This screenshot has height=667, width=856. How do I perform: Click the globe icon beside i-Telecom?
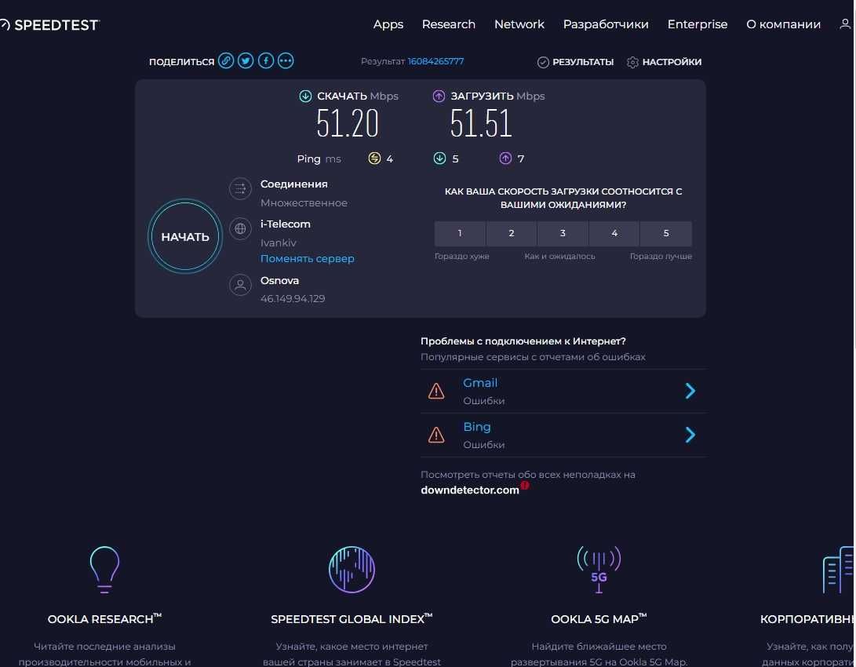(x=240, y=228)
